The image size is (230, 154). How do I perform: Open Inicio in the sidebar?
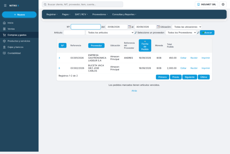[19, 23]
